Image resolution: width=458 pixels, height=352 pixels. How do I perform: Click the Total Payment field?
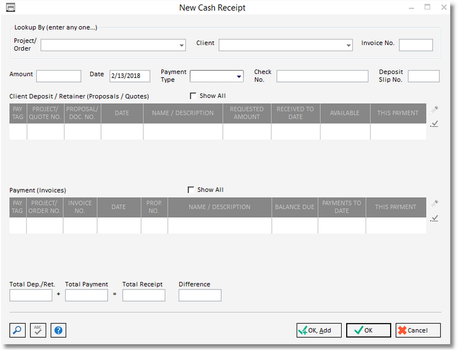(87, 295)
